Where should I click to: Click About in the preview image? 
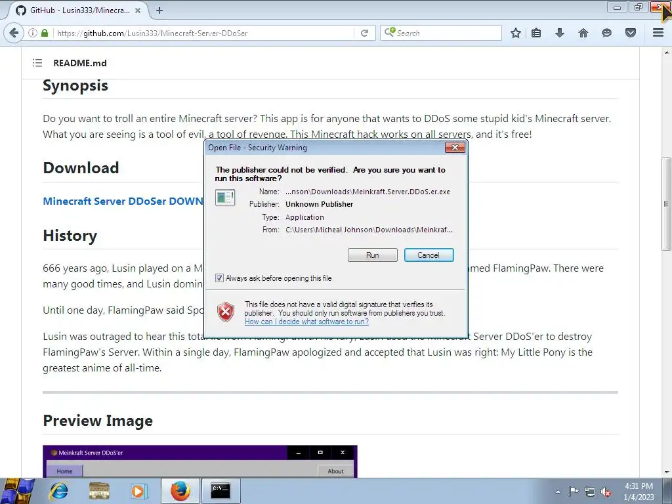click(x=335, y=471)
